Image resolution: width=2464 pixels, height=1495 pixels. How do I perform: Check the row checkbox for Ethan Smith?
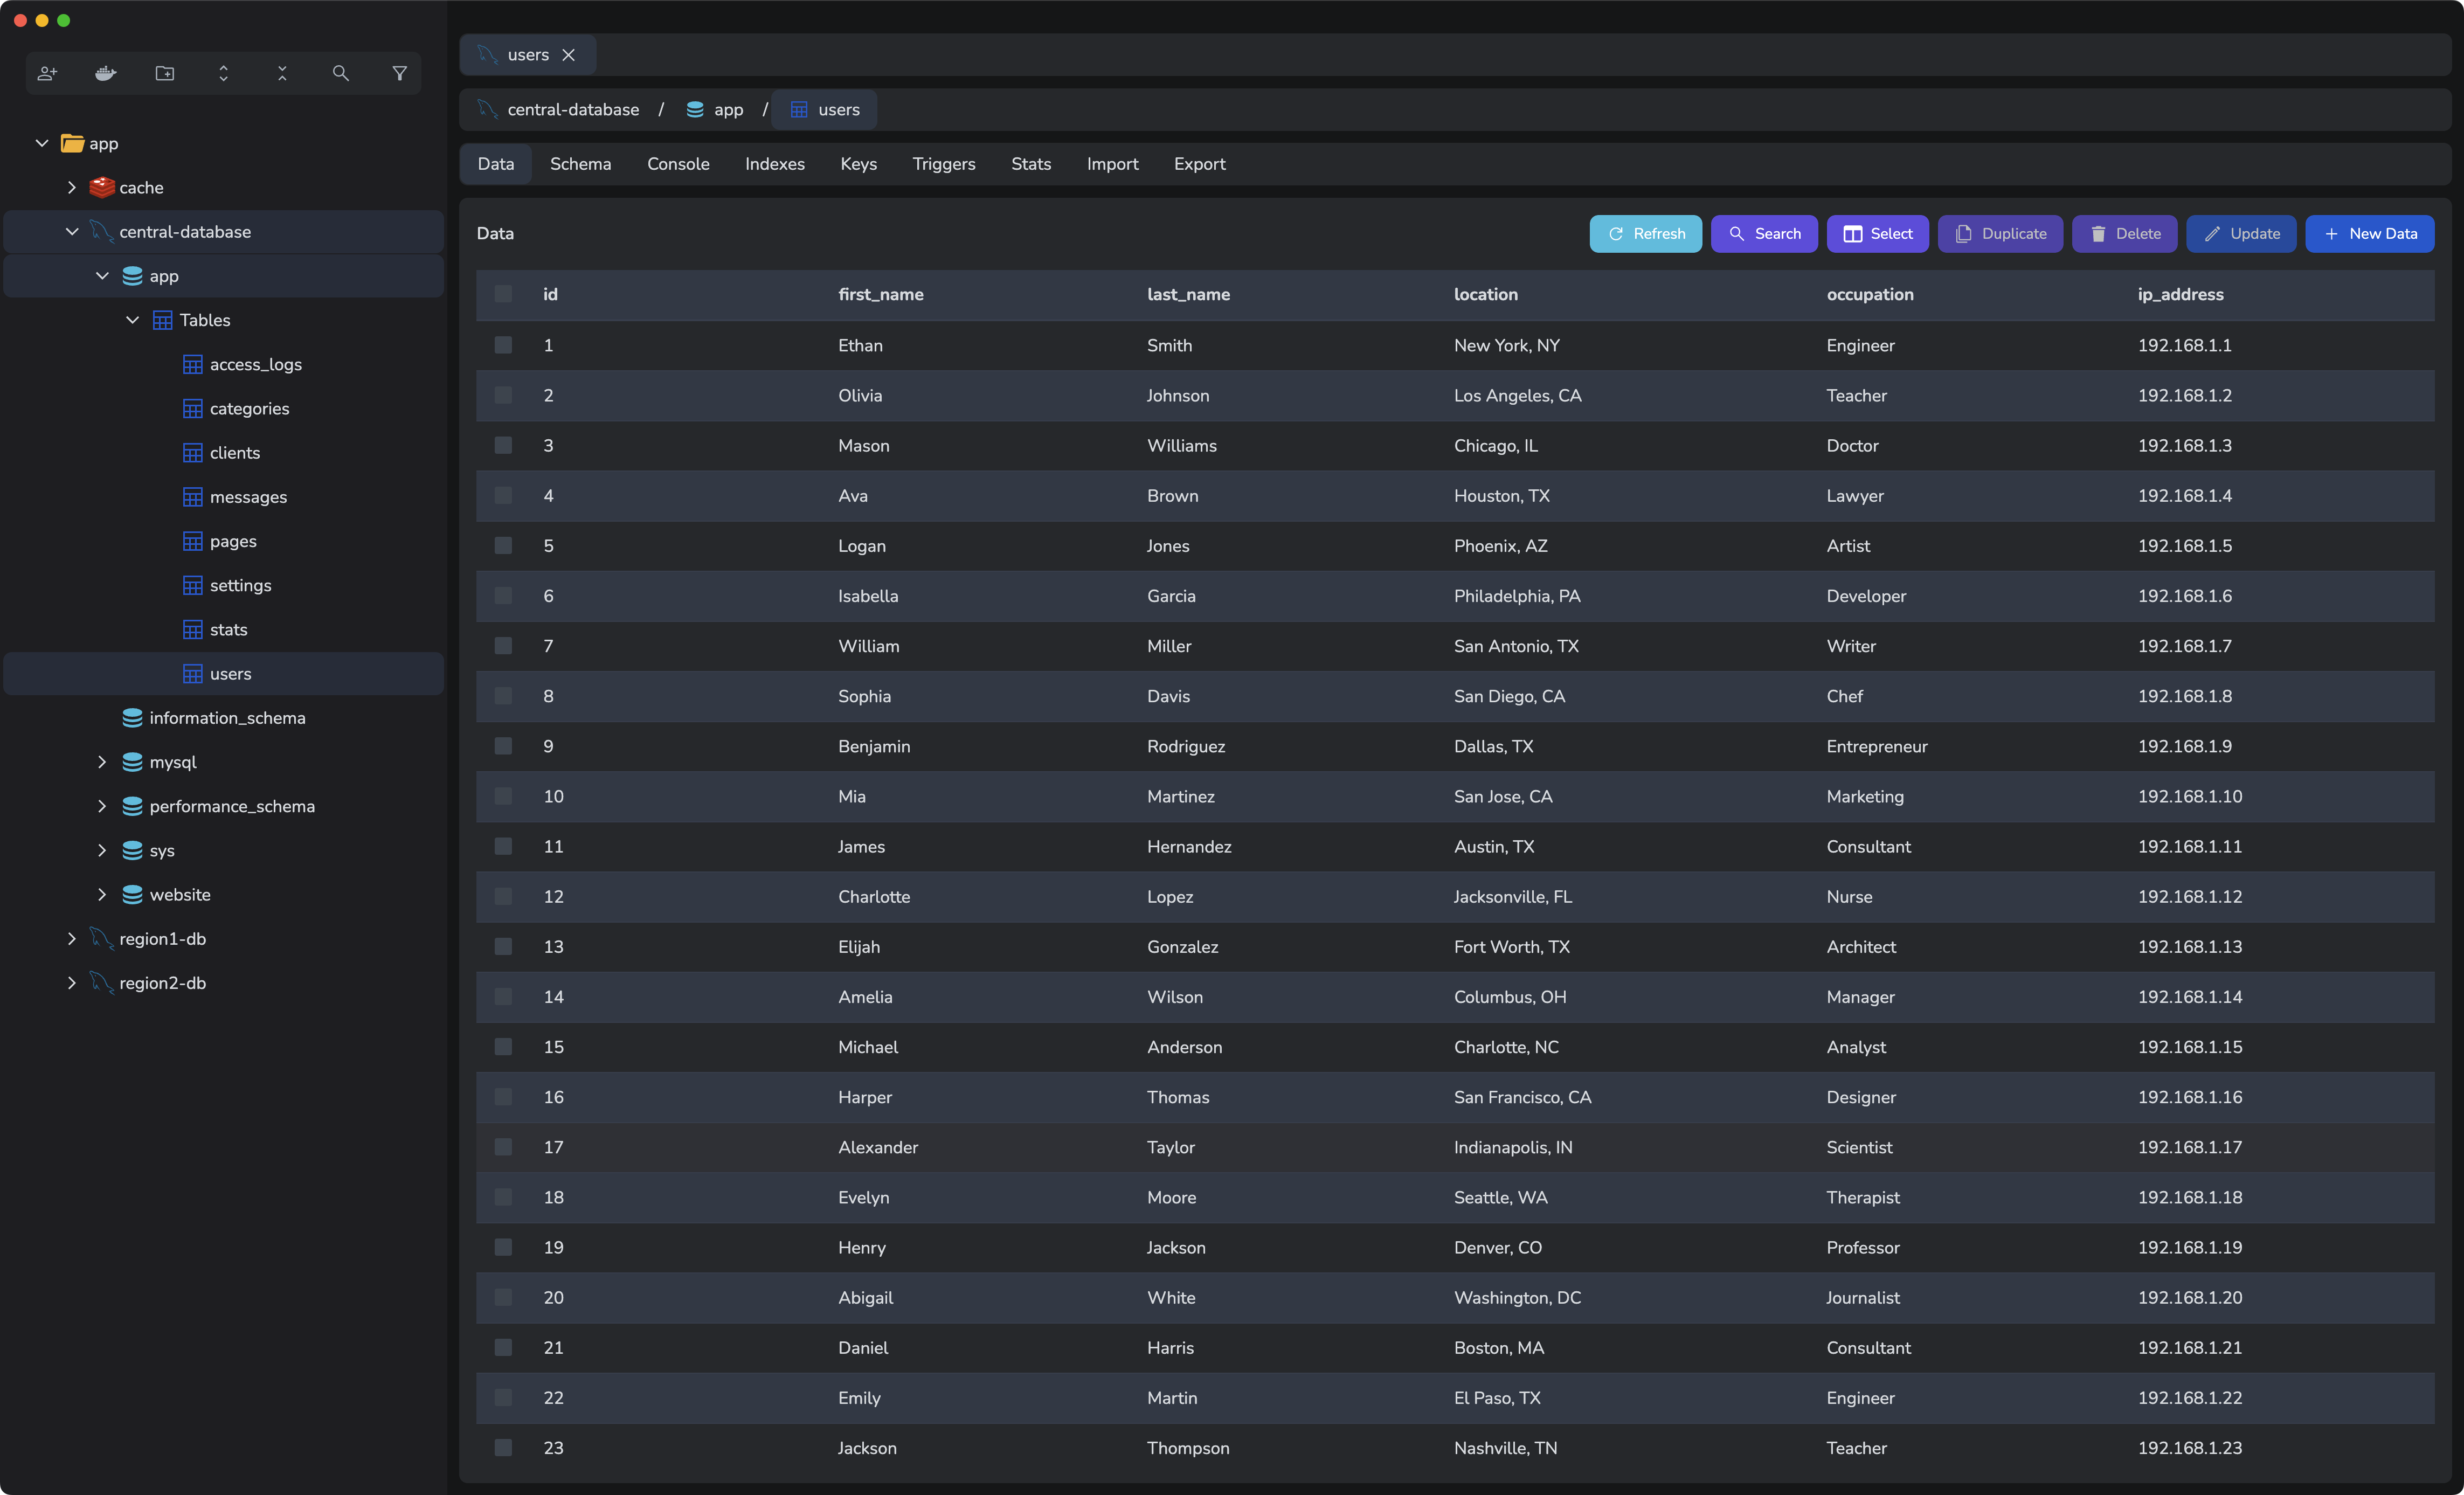coord(503,345)
